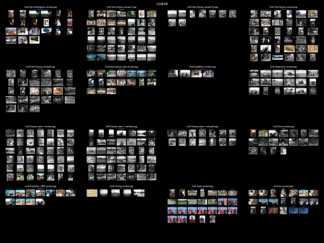
Task: Click the Croft Dad Sydney contact.jpg filename label
Action: [283, 7]
